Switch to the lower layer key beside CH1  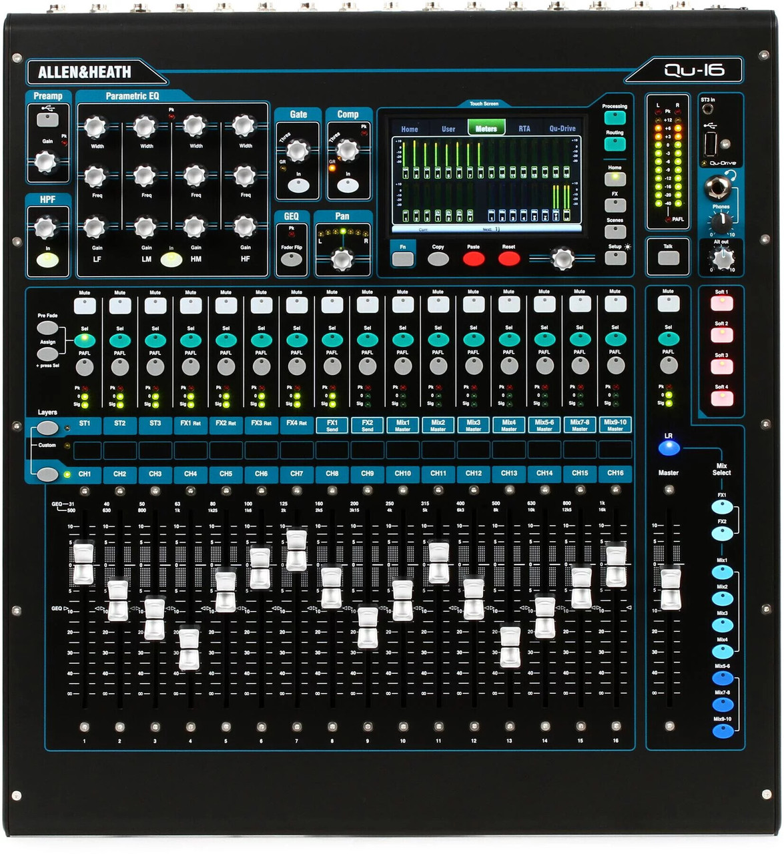point(47,474)
